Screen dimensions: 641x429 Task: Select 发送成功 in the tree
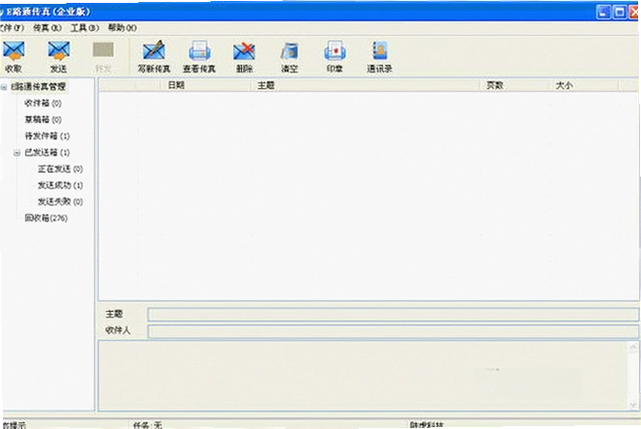click(61, 185)
